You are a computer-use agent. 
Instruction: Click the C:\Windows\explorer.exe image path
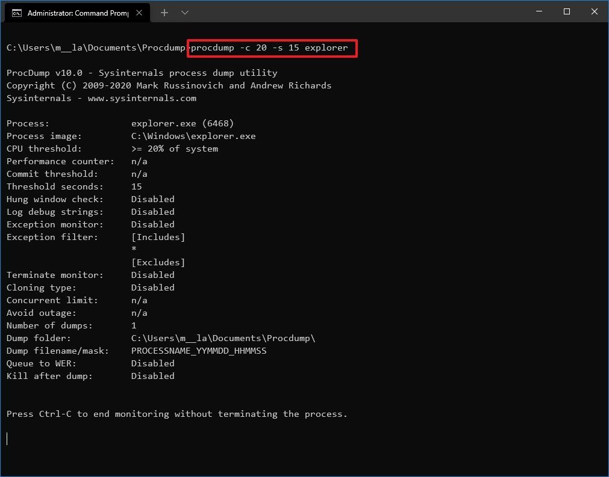[192, 135]
